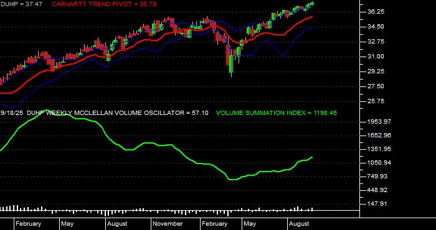Click the 27.50 price axis value
The width and height of the screenshot is (436, 230).
(376, 86)
